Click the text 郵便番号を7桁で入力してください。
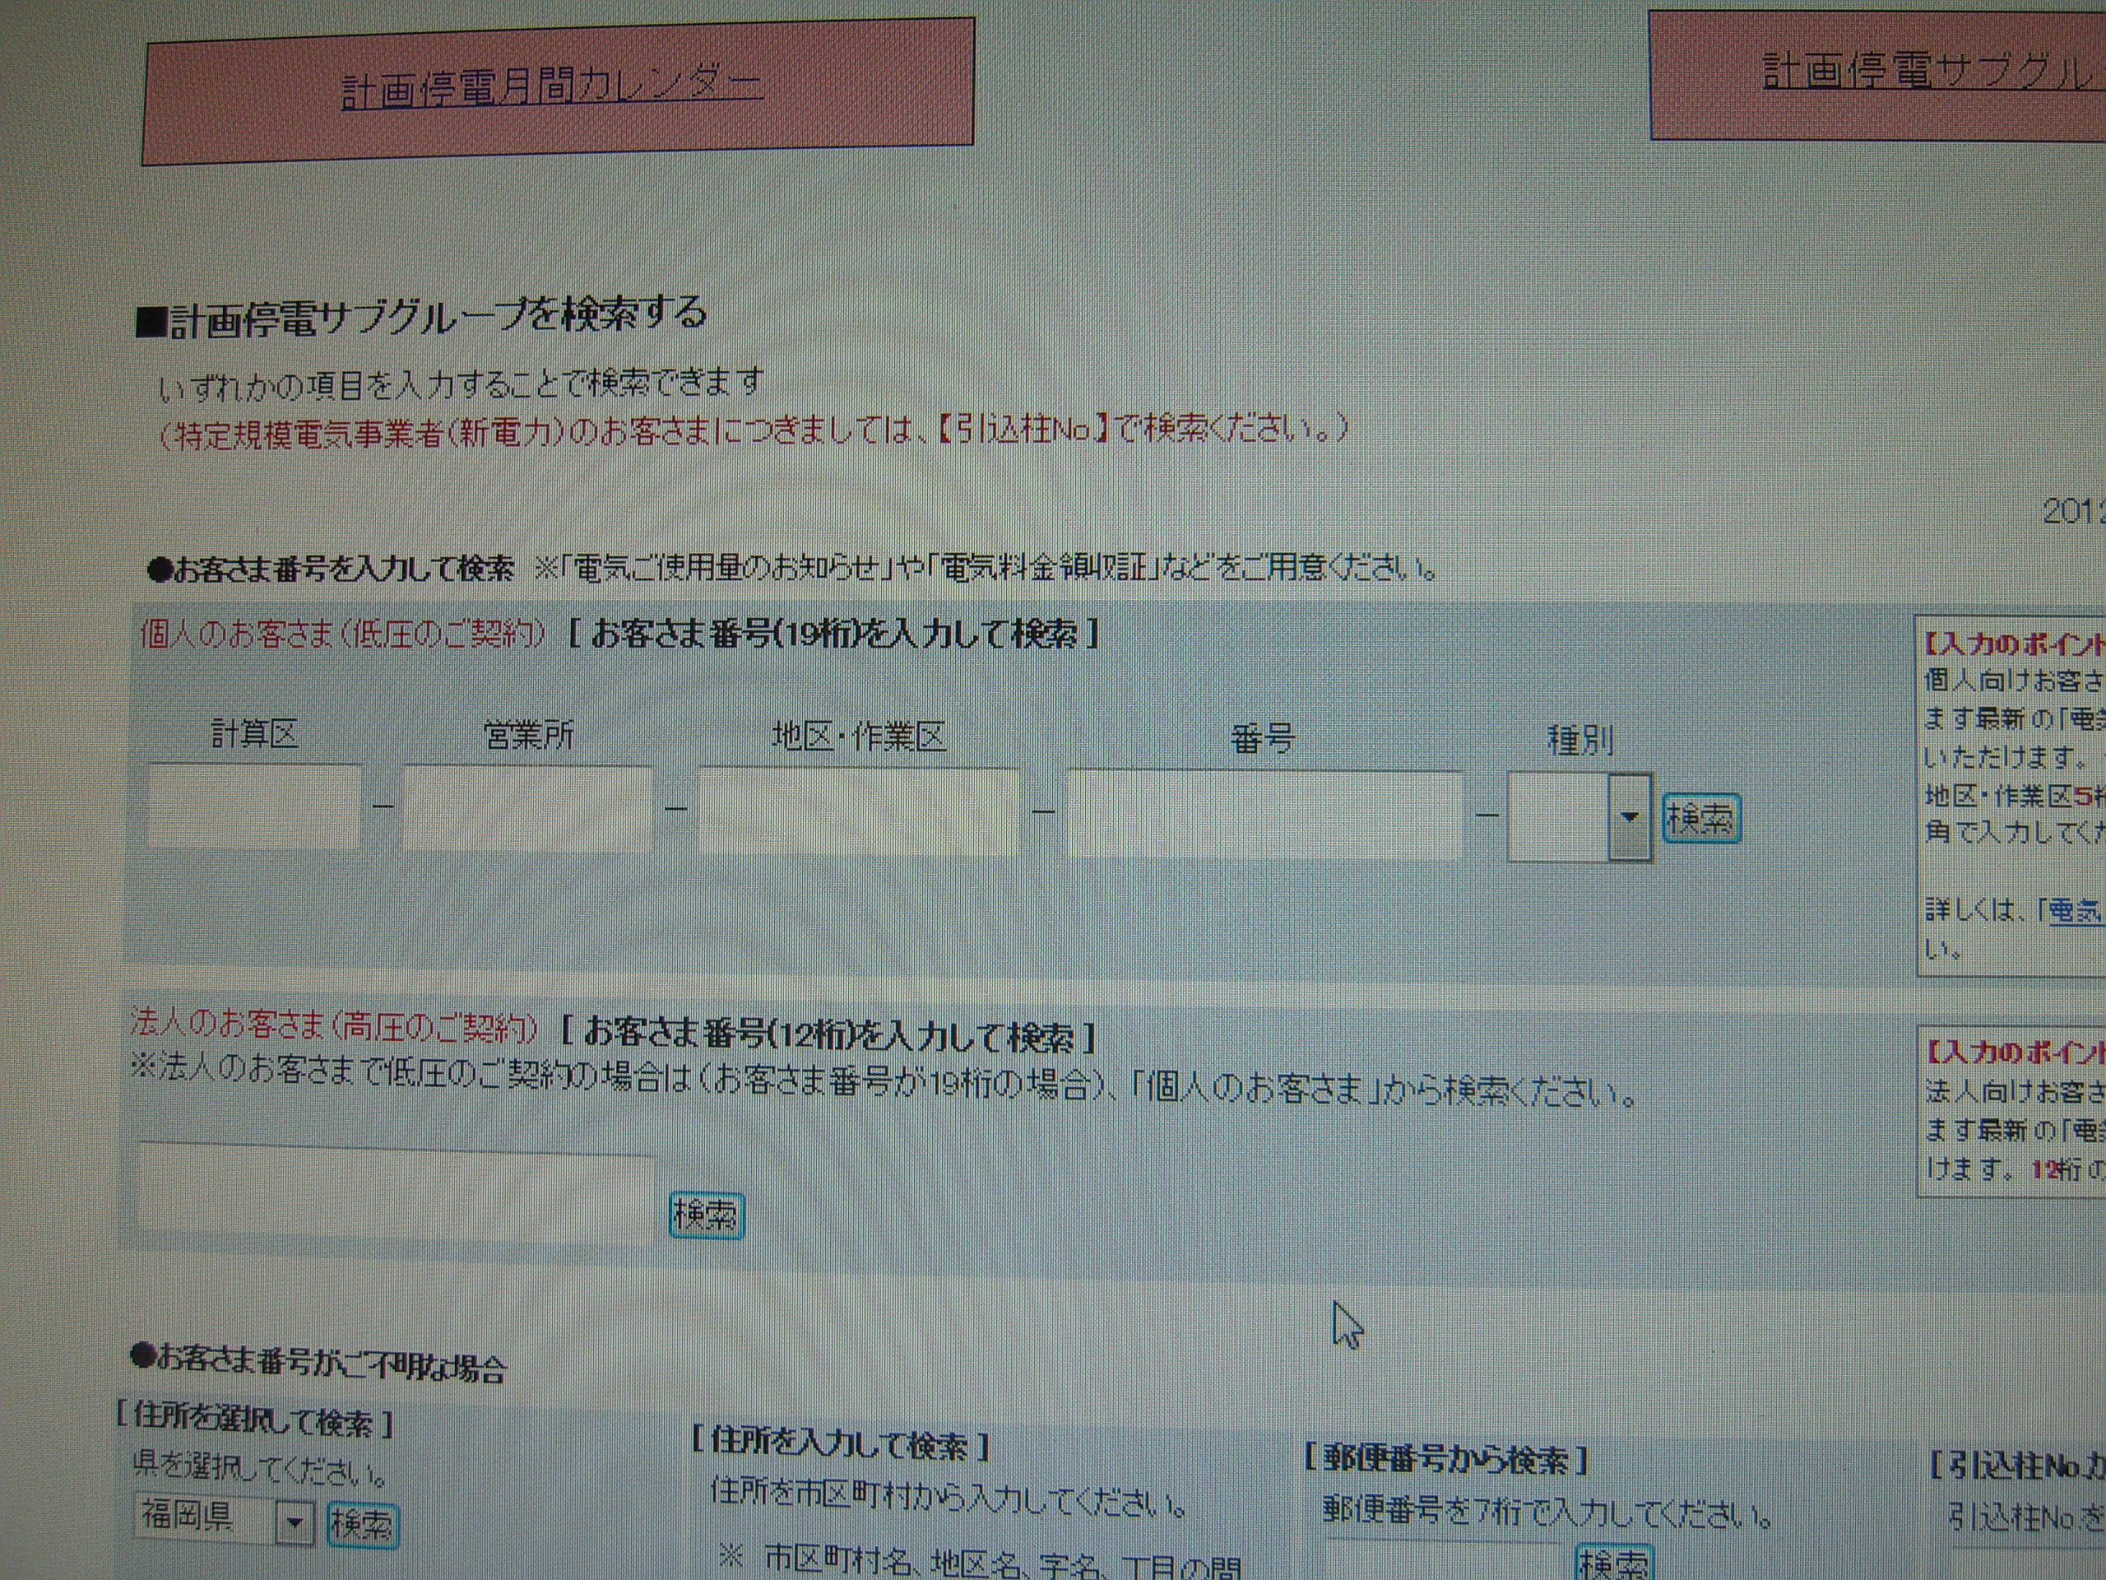This screenshot has height=1580, width=2106. pyautogui.click(x=1547, y=1513)
